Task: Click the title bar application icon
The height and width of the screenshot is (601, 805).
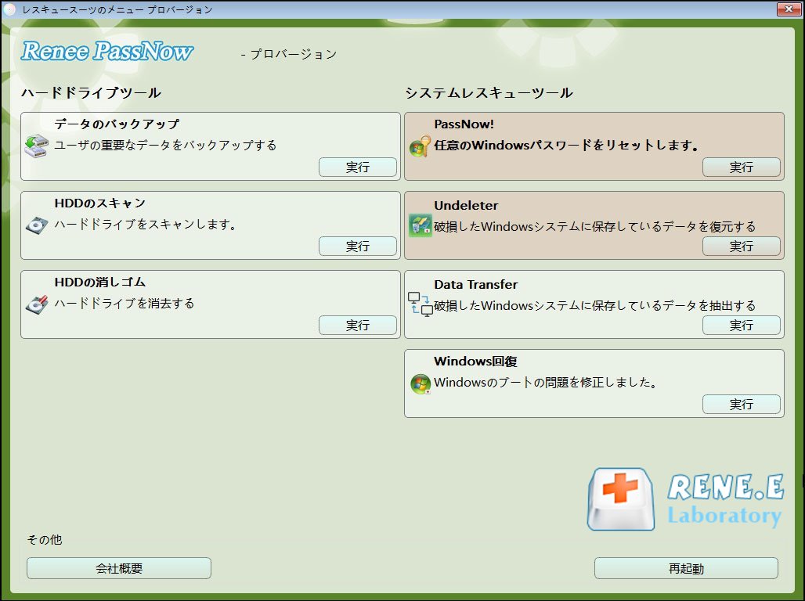Action: 9,9
